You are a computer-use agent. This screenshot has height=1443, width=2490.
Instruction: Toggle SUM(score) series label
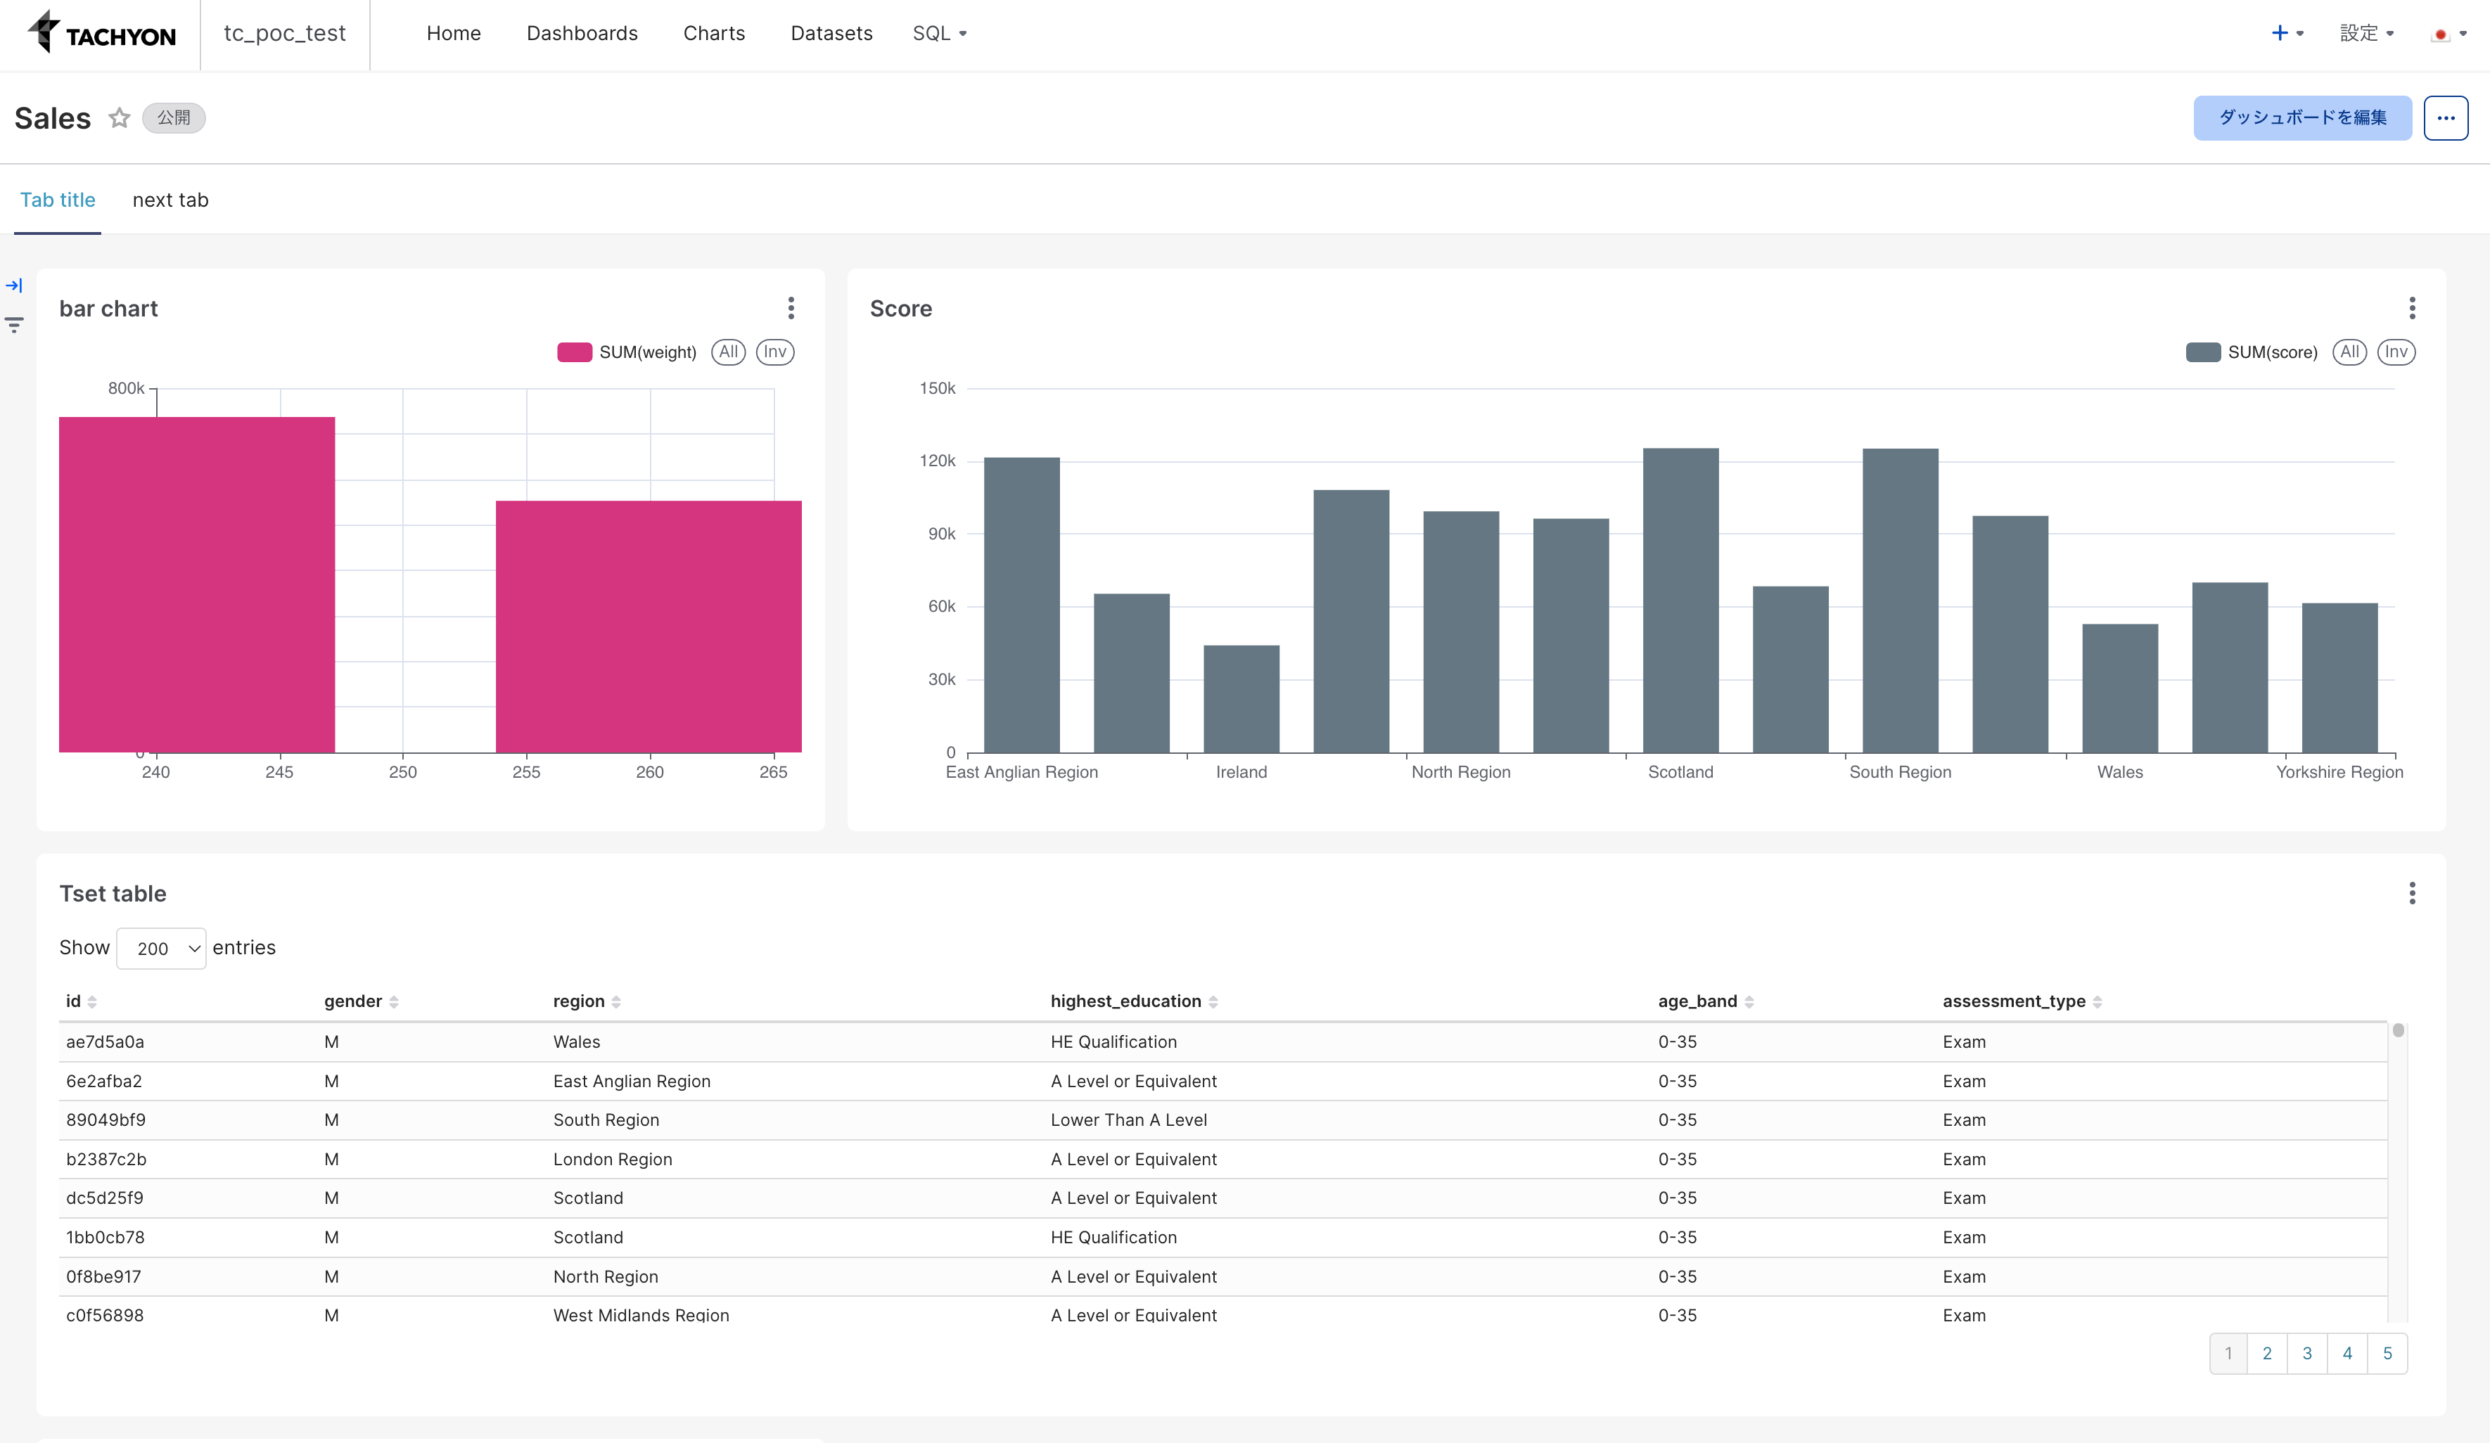click(2273, 352)
